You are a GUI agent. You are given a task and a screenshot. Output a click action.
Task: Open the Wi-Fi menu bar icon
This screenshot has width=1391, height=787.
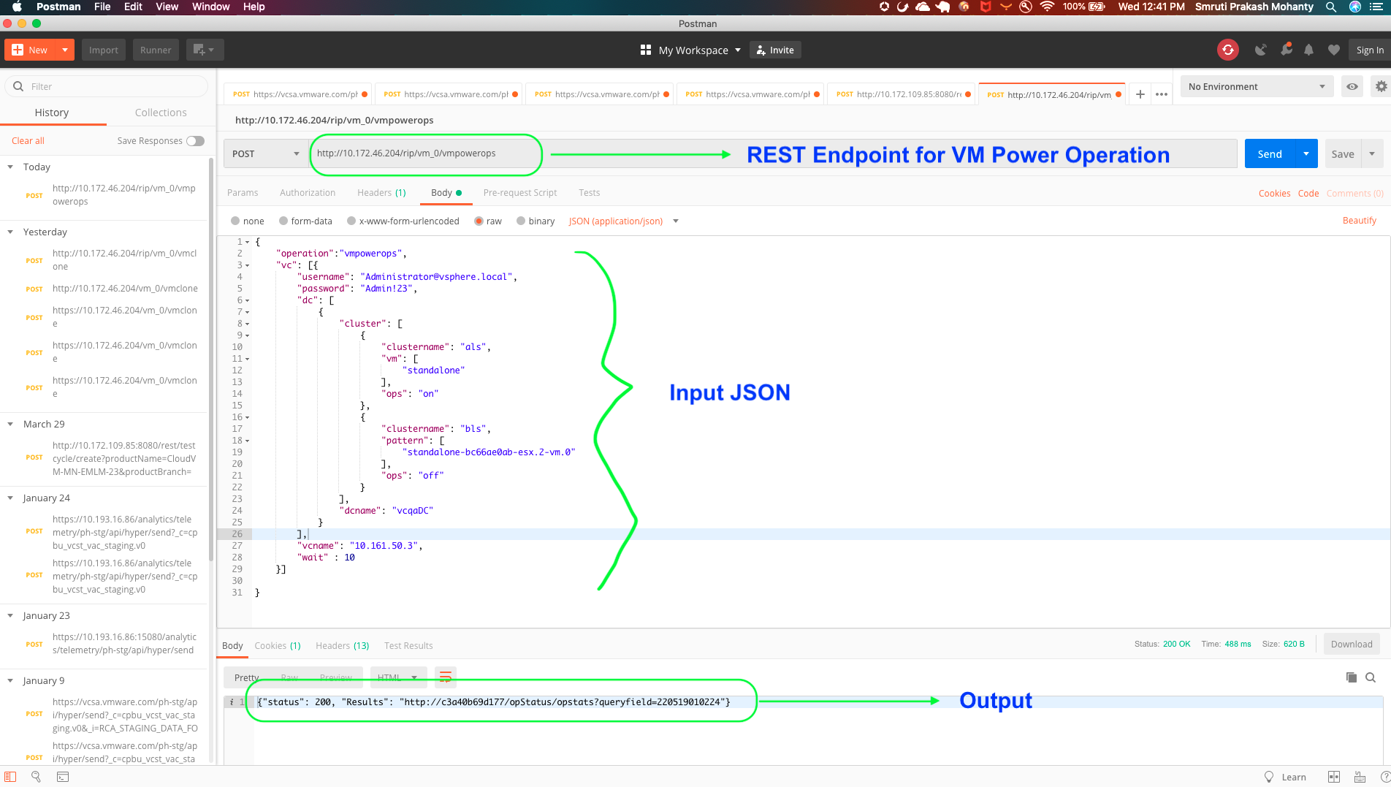(x=1047, y=7)
